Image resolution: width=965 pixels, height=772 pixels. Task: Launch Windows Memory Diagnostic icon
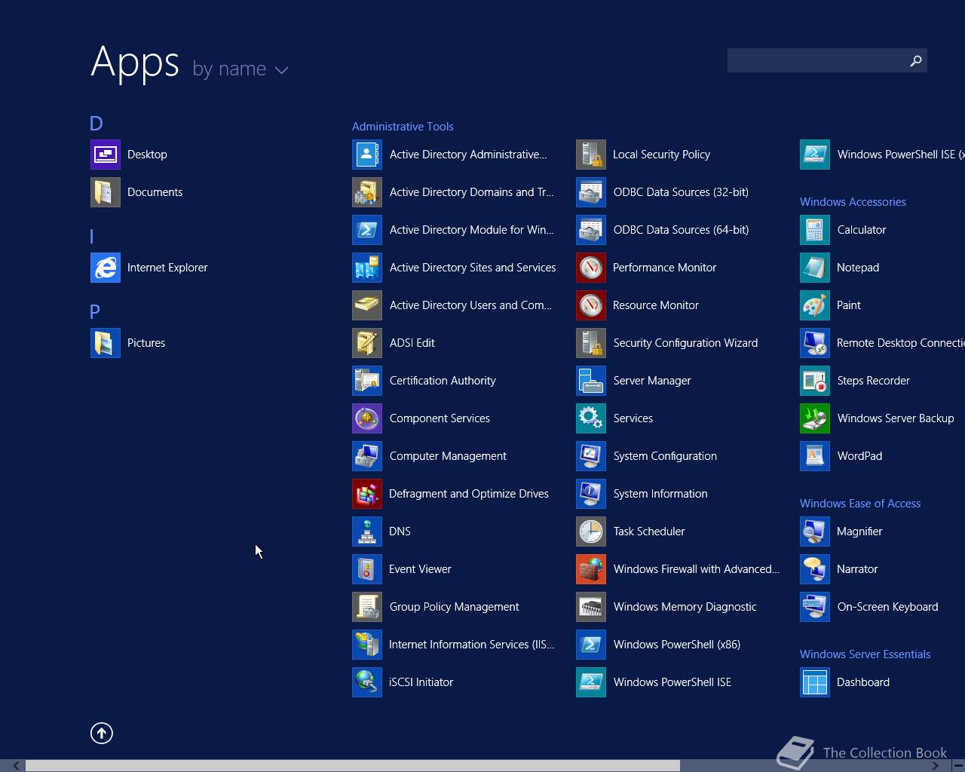(x=591, y=607)
